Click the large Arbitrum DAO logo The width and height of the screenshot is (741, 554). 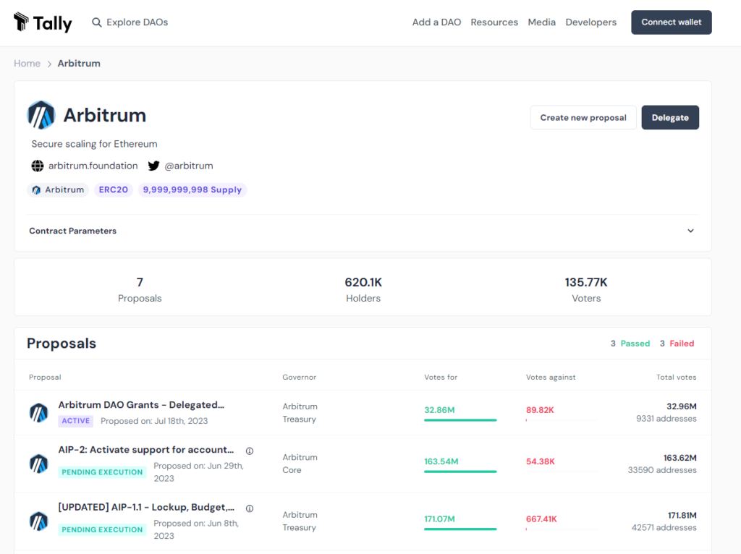point(41,115)
